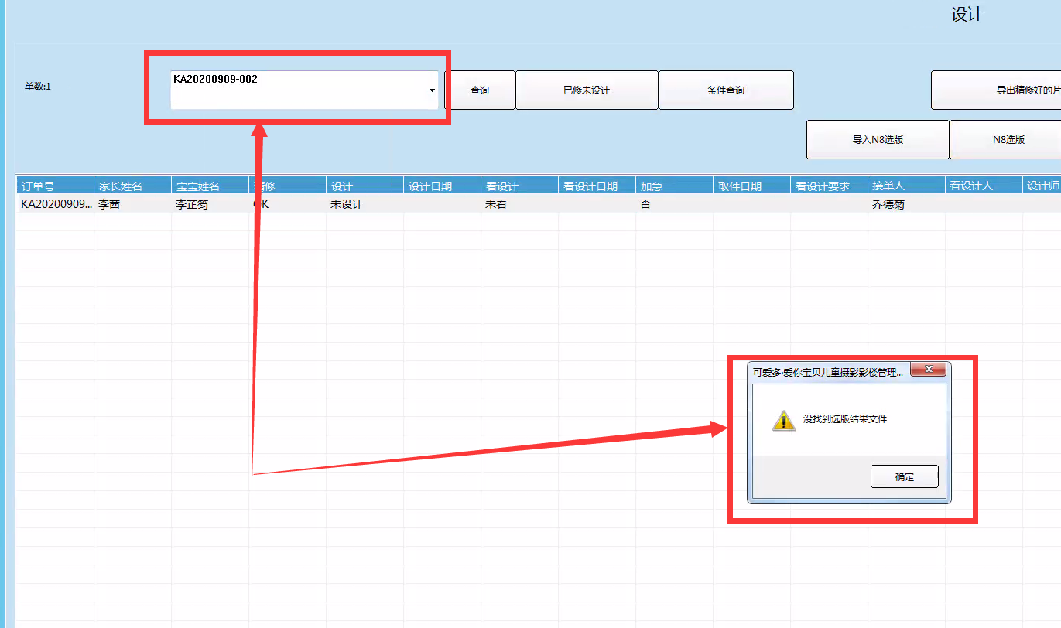Click the 看设计要求 column header
Screen dimensions: 1061x628
coord(829,186)
